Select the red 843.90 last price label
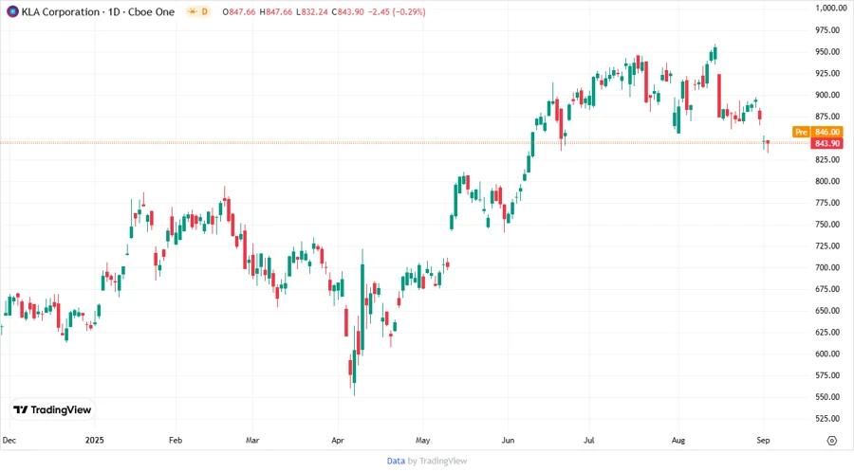854x472 pixels. click(x=826, y=143)
